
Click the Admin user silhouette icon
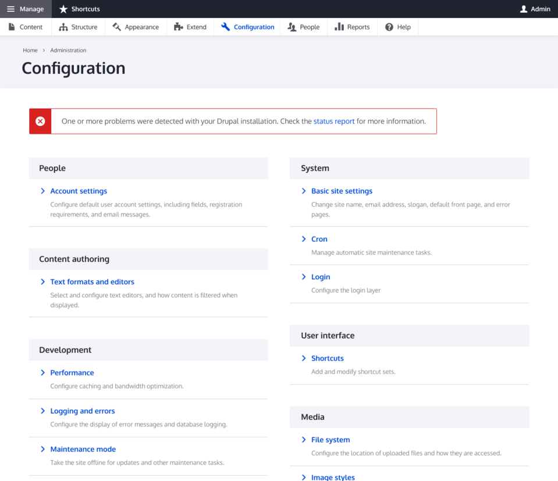[524, 9]
